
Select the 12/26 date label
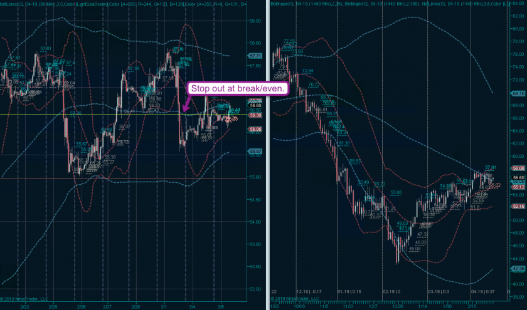coord(398,306)
